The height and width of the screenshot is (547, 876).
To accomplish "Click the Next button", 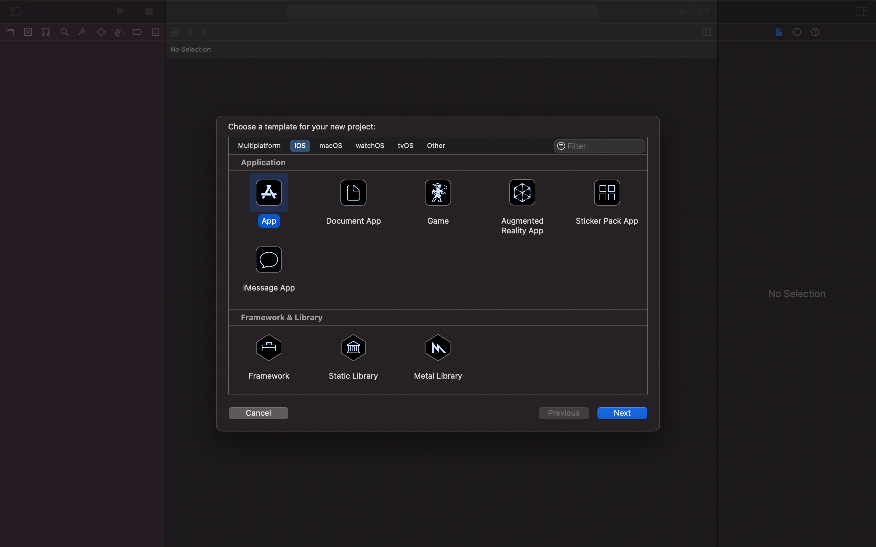I will [621, 413].
